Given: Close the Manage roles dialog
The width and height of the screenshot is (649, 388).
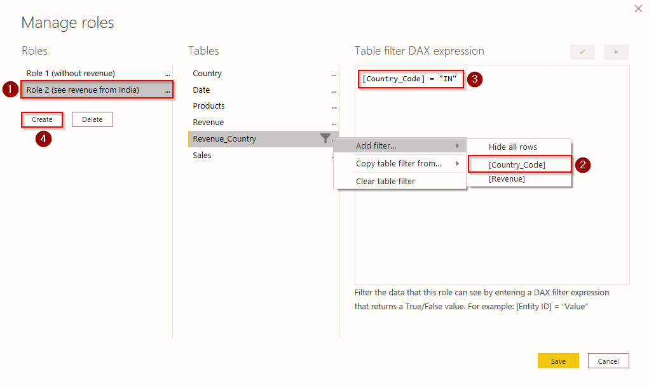Looking at the screenshot, I should [638, 8].
